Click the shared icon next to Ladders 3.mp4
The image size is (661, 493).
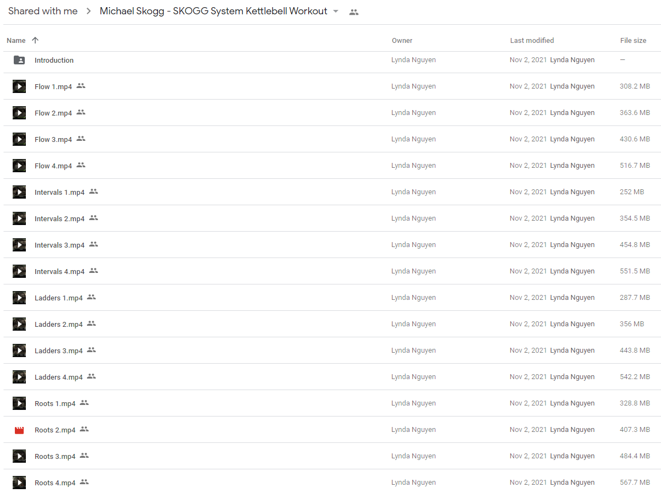click(x=91, y=350)
